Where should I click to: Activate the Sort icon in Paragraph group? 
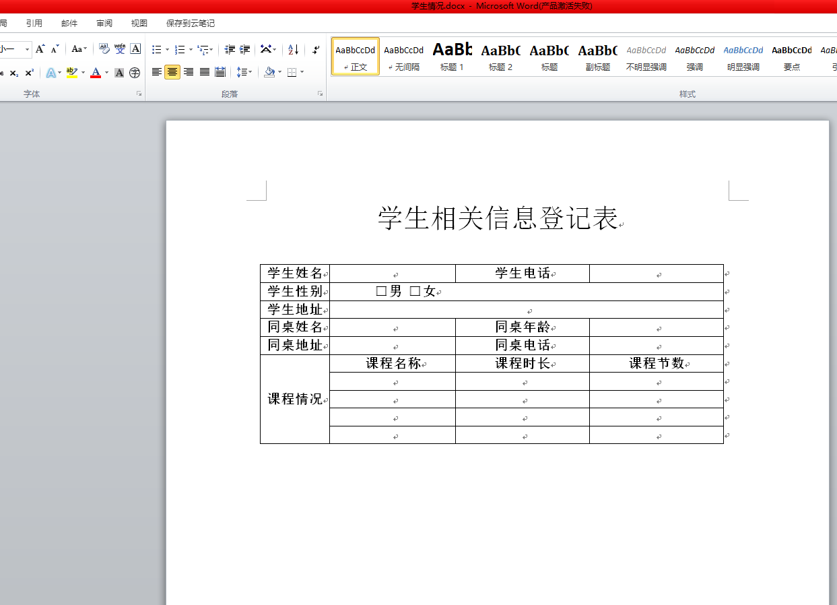292,49
